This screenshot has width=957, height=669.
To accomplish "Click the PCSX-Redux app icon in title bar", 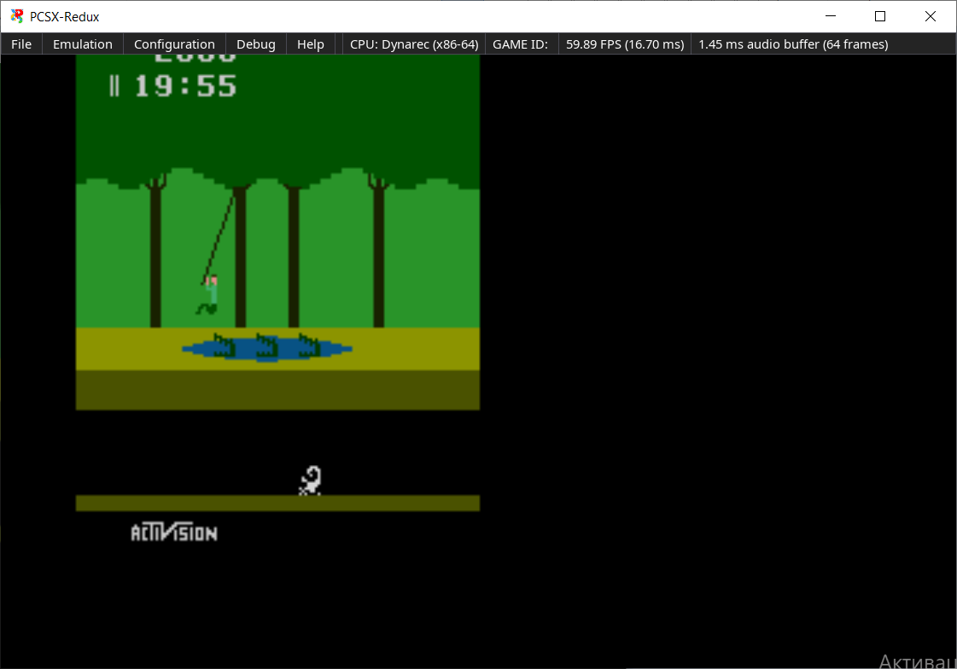I will click(16, 16).
